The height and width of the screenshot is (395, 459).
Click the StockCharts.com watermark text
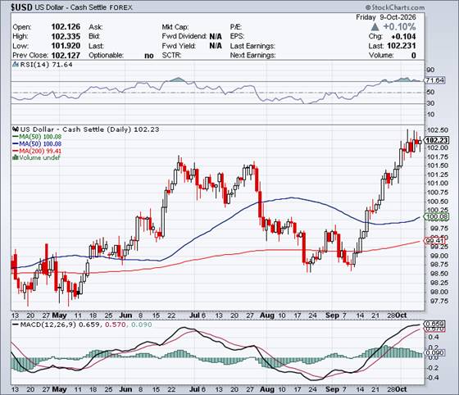coord(395,7)
